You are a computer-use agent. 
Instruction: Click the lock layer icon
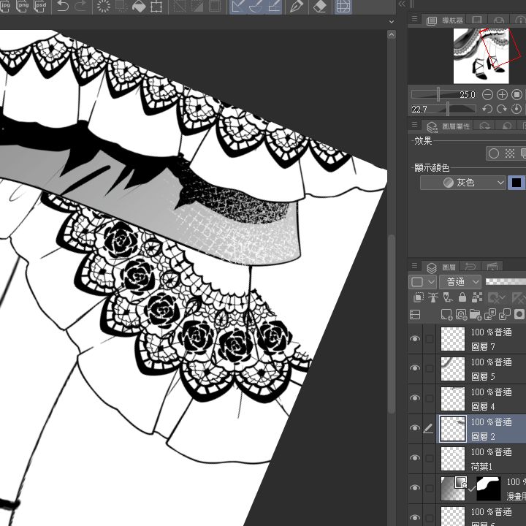pyautogui.click(x=462, y=298)
